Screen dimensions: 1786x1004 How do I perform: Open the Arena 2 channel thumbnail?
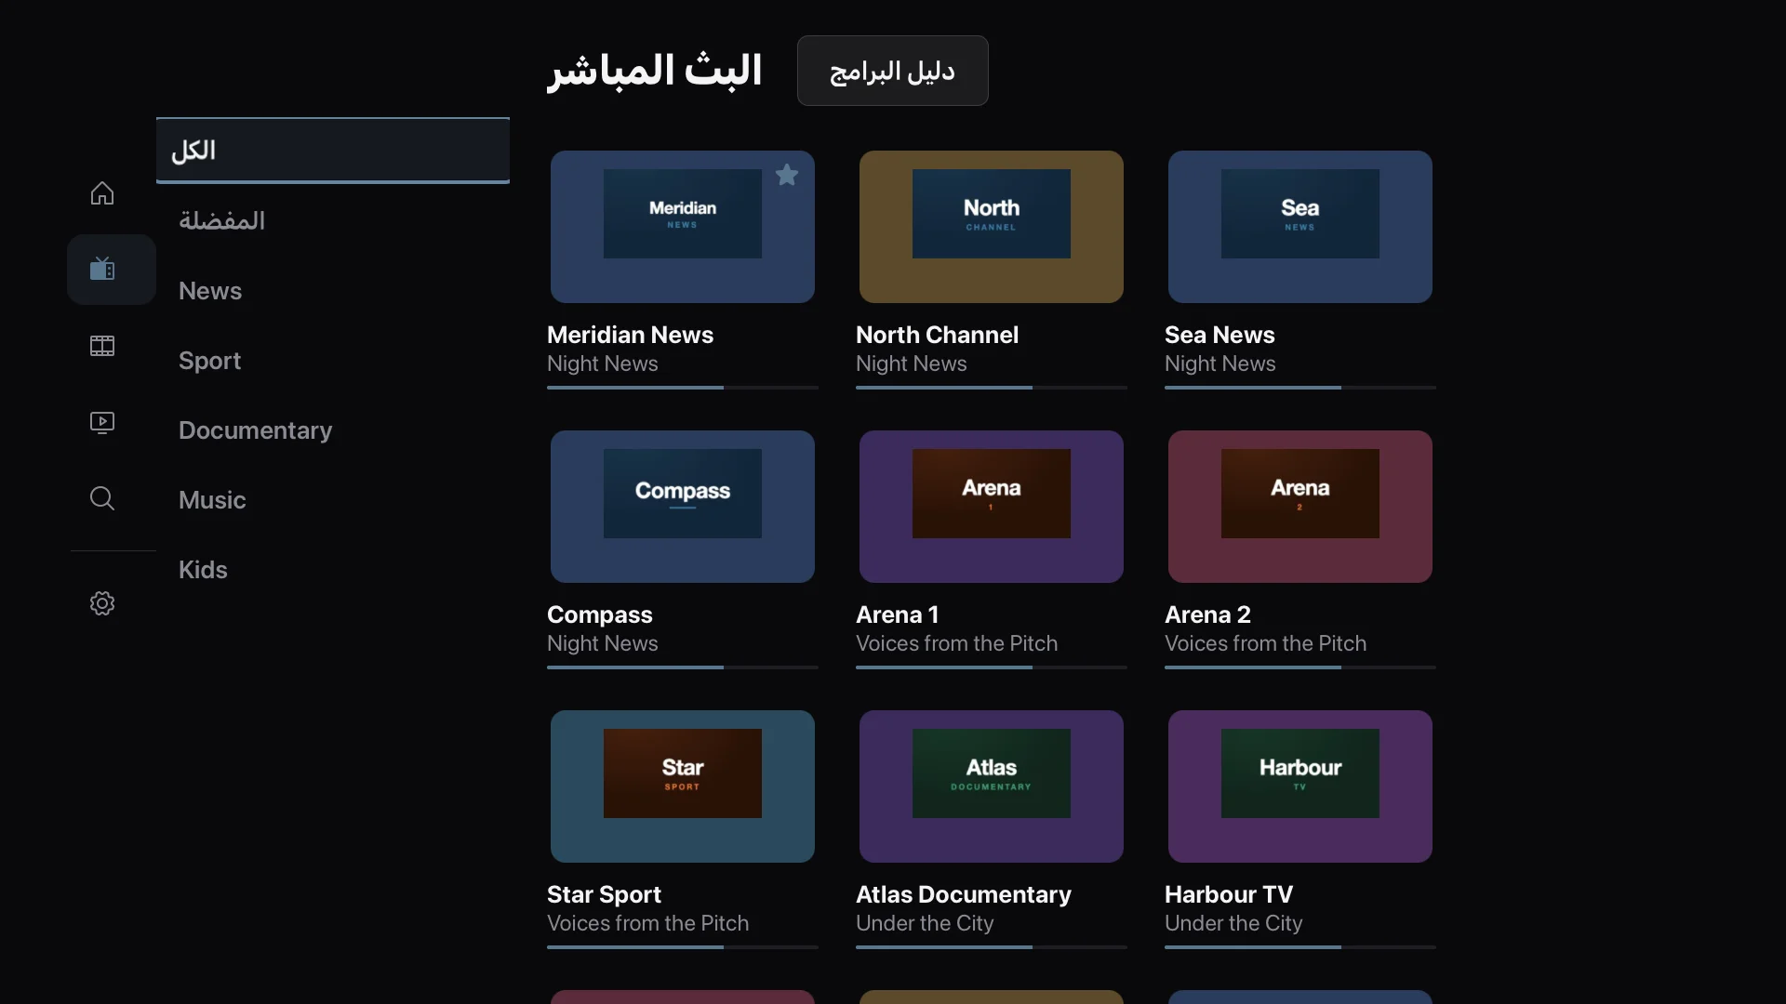(x=1300, y=507)
